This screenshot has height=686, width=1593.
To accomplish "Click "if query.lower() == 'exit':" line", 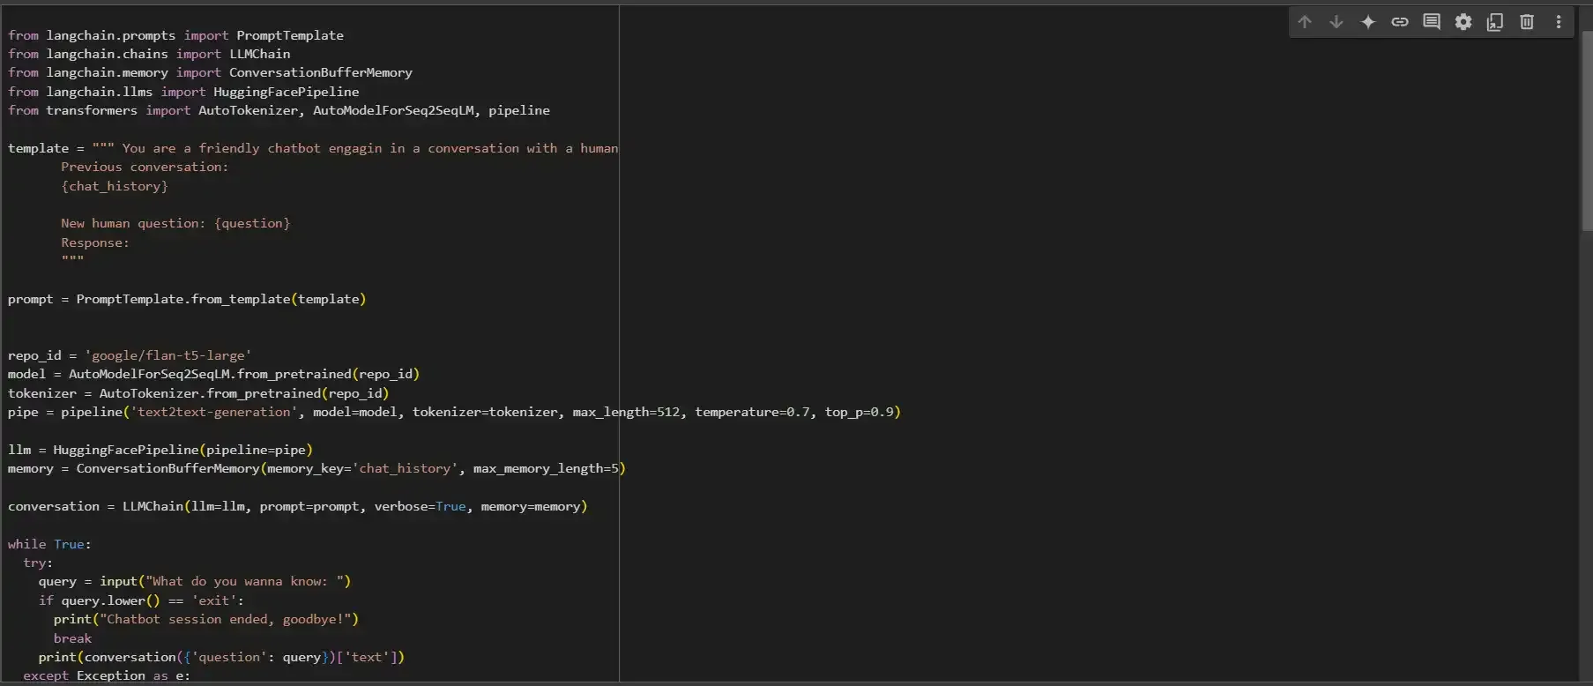I will pos(141,600).
